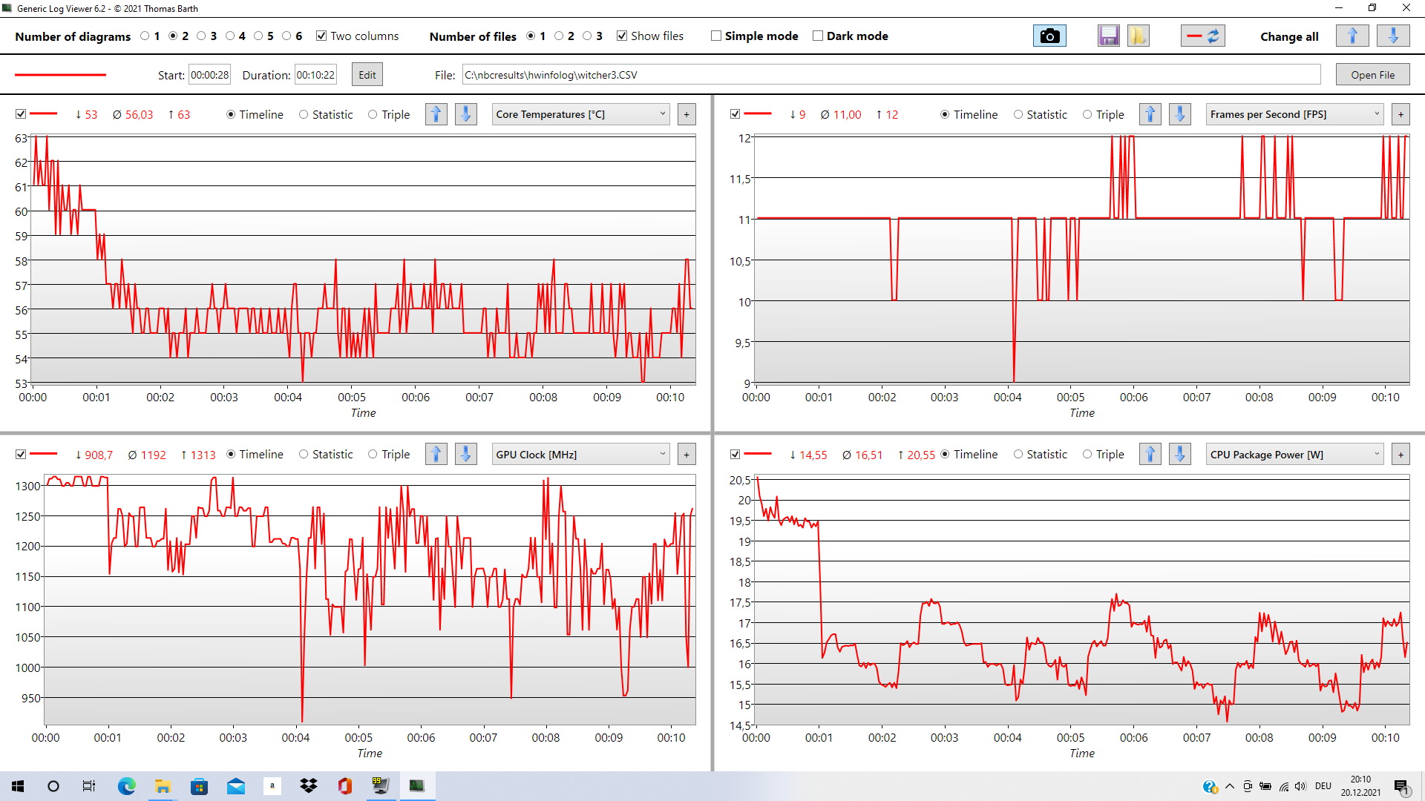Image resolution: width=1425 pixels, height=801 pixels.
Task: Click the Change all down arrow
Action: (x=1393, y=36)
